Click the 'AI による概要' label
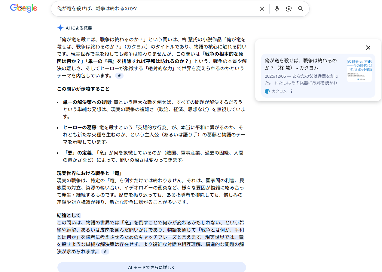 pos(79,28)
